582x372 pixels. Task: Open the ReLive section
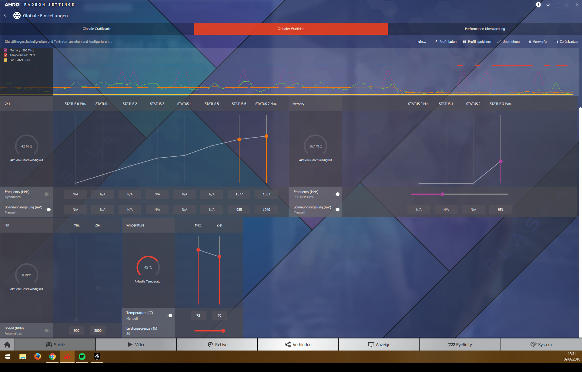(217, 344)
